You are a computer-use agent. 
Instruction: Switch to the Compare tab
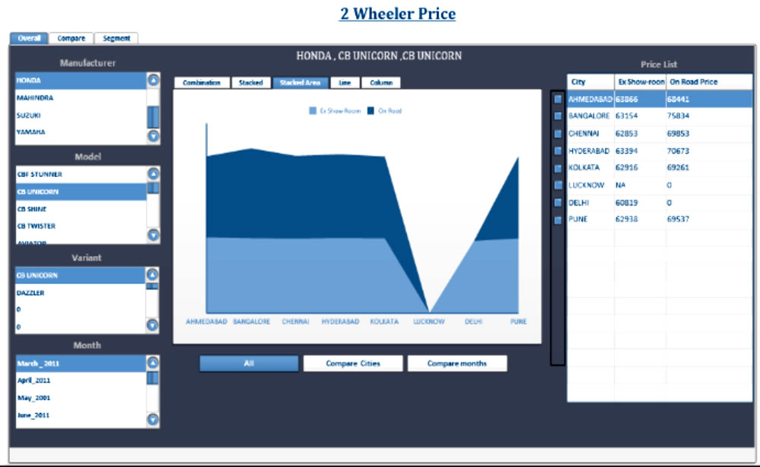coord(71,38)
